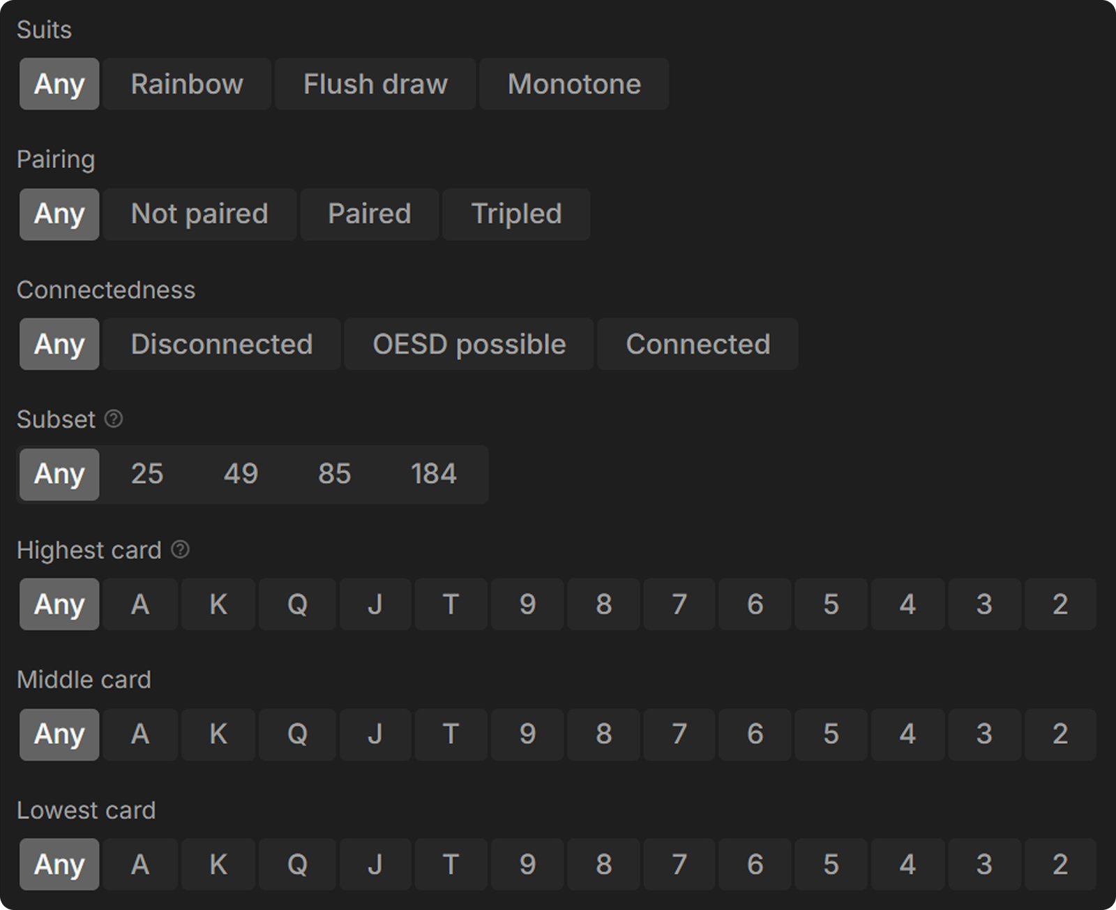This screenshot has height=910, width=1116.
Task: Select Monotone board texture
Action: pyautogui.click(x=574, y=84)
